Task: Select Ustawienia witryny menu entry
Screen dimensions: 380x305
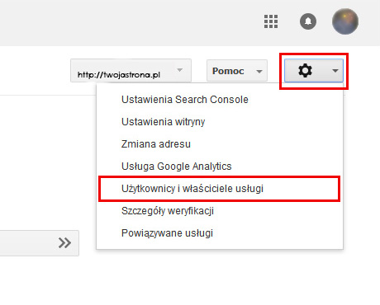Action: click(x=164, y=122)
